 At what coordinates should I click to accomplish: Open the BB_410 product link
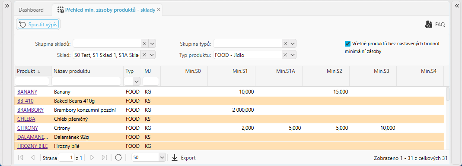pyautogui.click(x=25, y=101)
